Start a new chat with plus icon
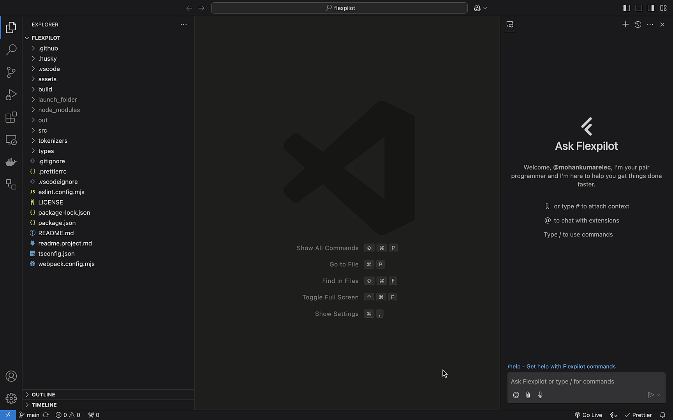673x420 pixels. click(625, 24)
